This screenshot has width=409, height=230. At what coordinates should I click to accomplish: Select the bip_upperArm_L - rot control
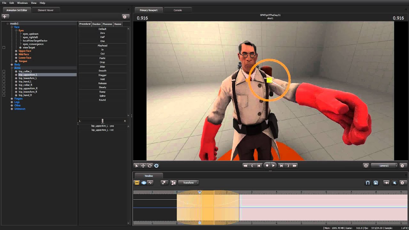103,130
